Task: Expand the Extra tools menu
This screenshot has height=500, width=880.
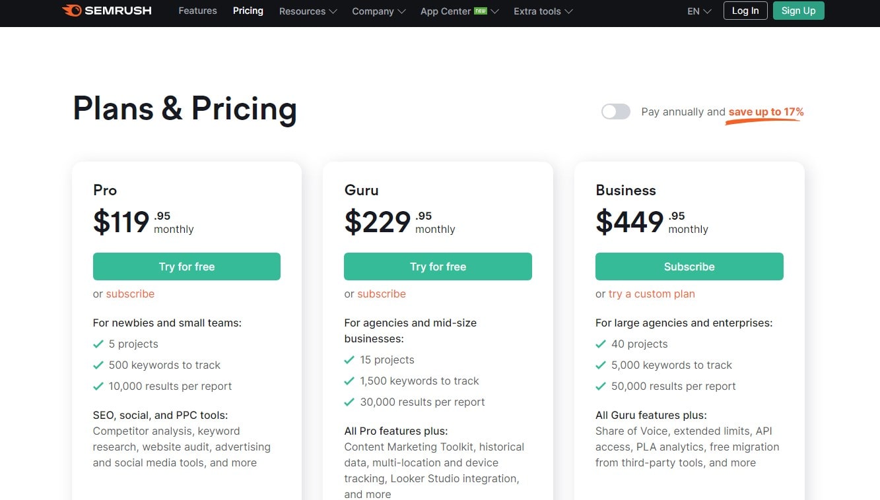Action: [543, 11]
